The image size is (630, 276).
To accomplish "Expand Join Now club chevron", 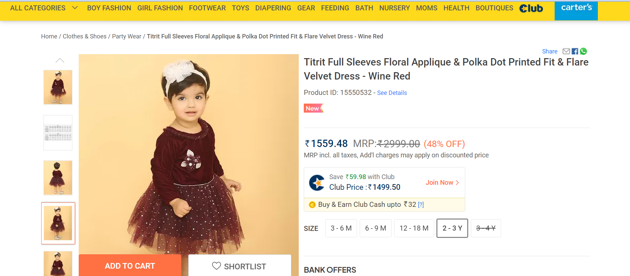I will [457, 182].
